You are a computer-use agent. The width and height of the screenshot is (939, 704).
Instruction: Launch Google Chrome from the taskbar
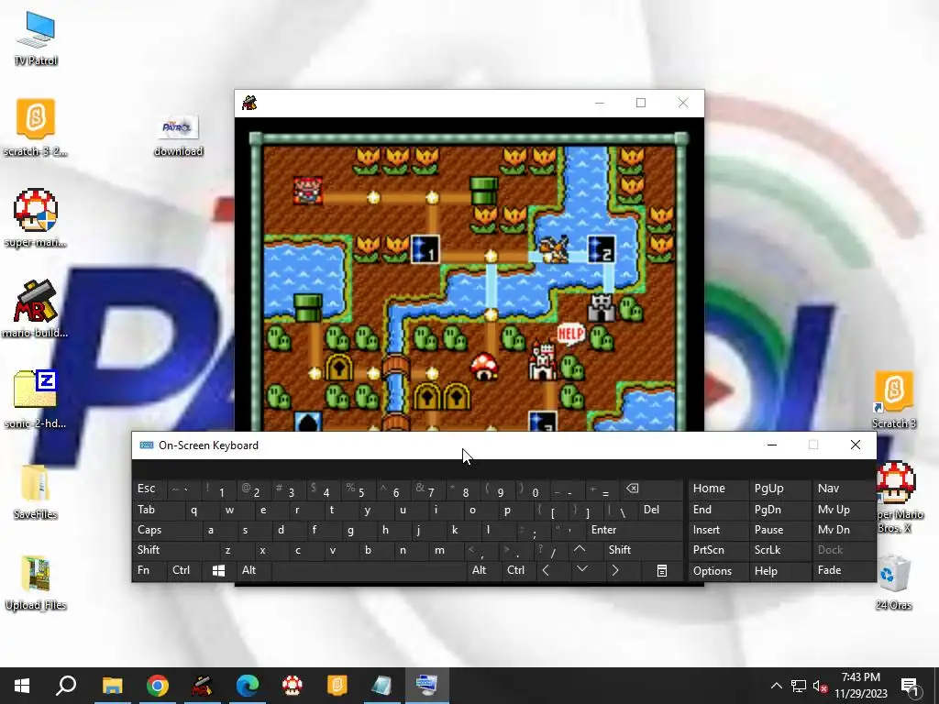[157, 686]
